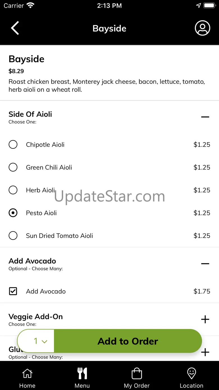Screen dimensions: 219x390
Task: Open the user profile icon
Action: 202,28
